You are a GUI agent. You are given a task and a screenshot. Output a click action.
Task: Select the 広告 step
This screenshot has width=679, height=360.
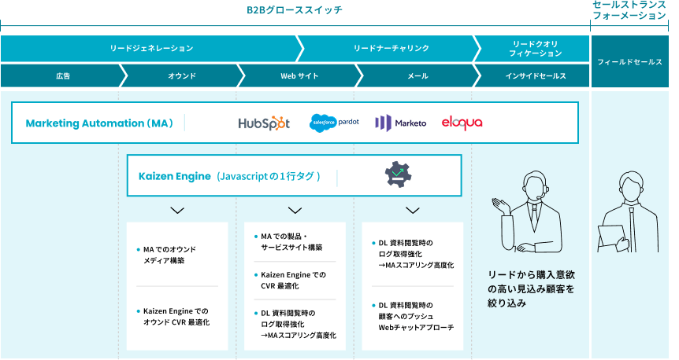(63, 76)
